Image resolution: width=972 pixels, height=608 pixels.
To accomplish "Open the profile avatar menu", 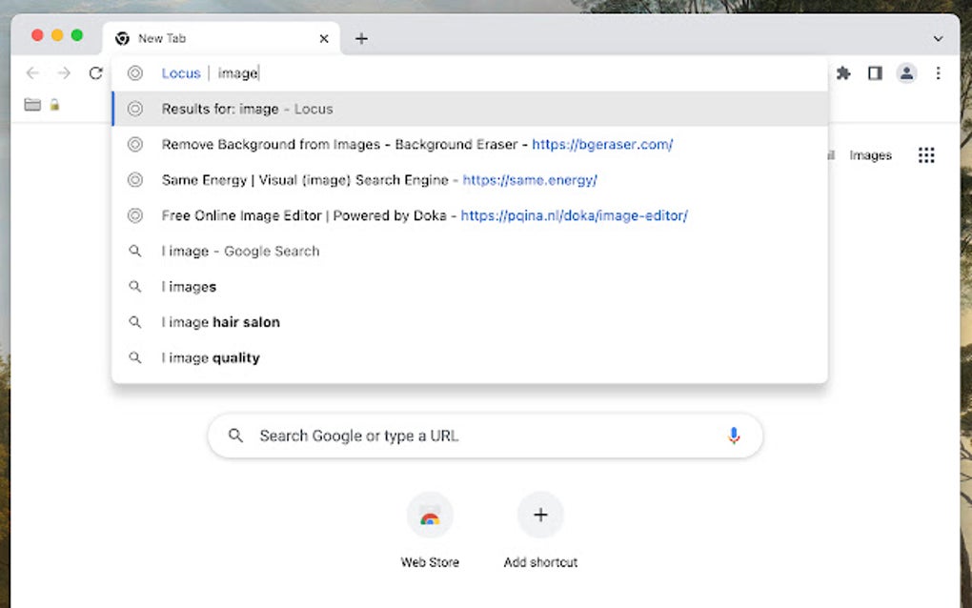I will pyautogui.click(x=906, y=73).
